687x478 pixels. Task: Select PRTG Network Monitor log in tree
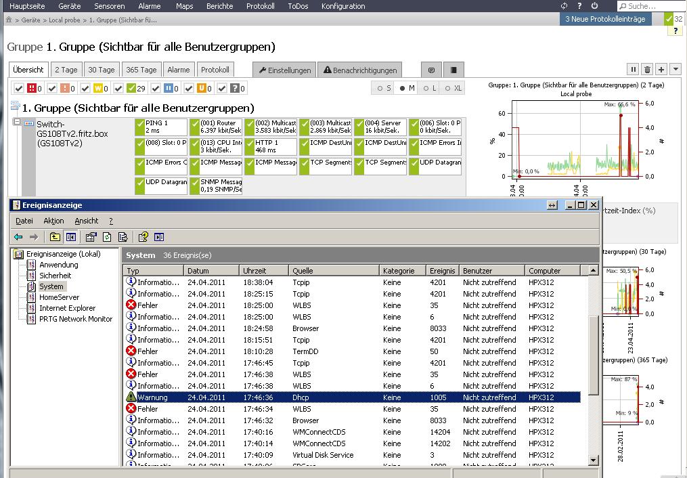pyautogui.click(x=76, y=319)
